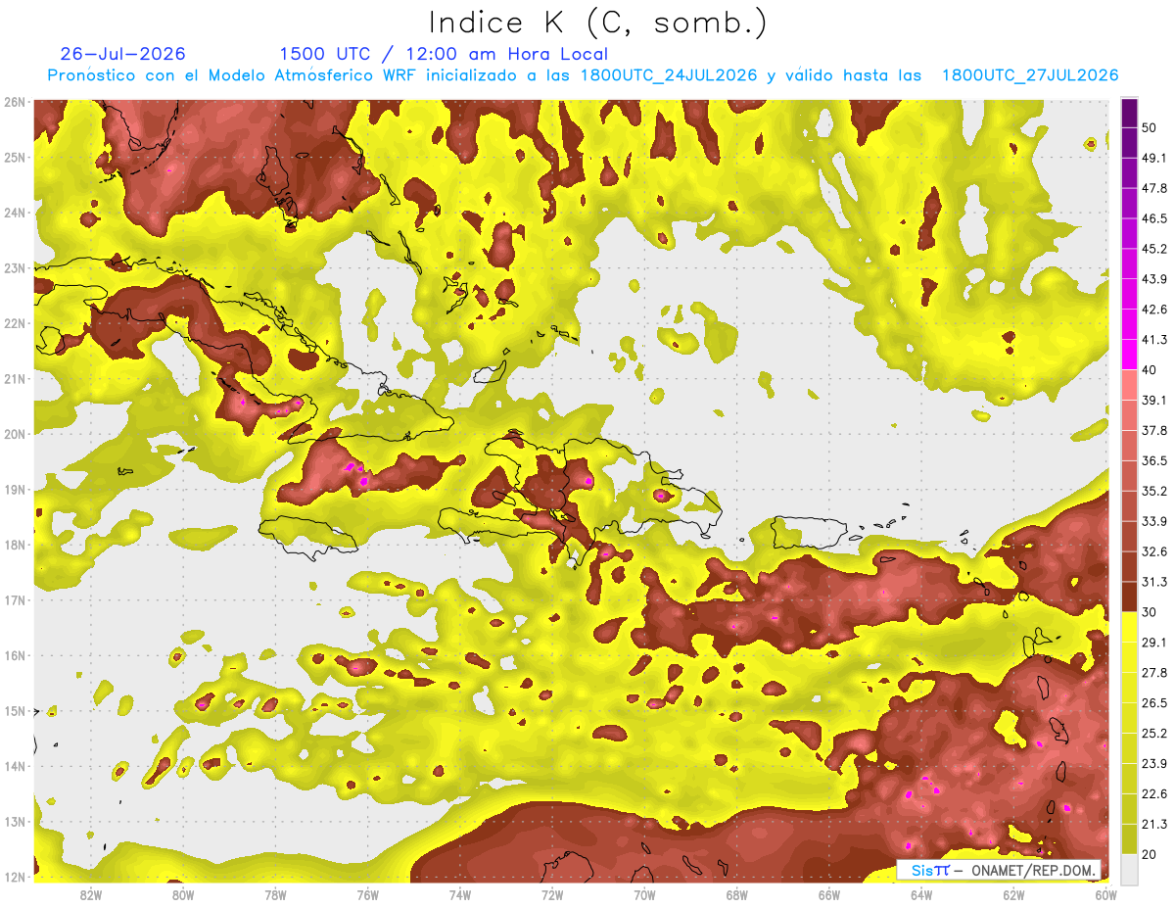Click the colorbar label "49.1"
Image resolution: width=1175 pixels, height=908 pixels.
1154,158
